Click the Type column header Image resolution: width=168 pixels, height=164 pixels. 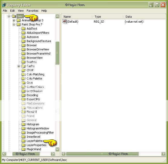tap(107, 17)
